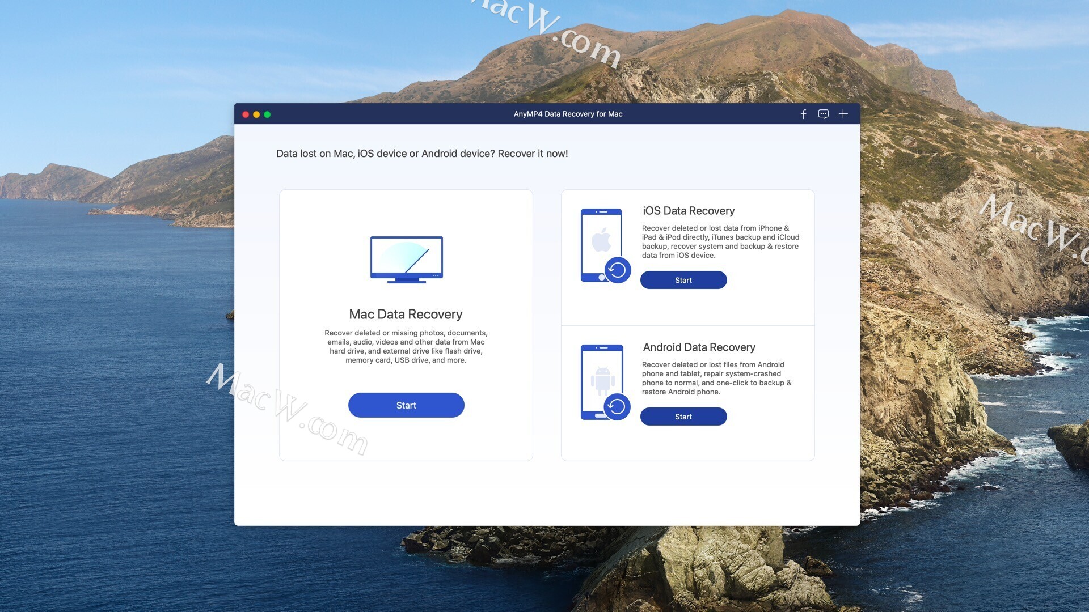Screen dimensions: 1089x612
Task: Start Mac Data Recovery
Action: (406, 405)
